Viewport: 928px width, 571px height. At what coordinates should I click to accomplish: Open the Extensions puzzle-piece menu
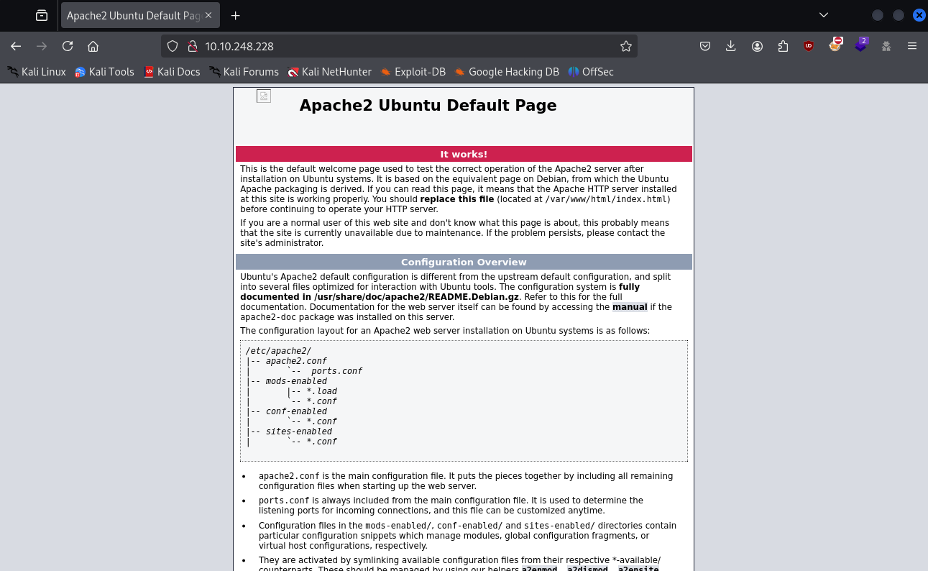pos(783,46)
